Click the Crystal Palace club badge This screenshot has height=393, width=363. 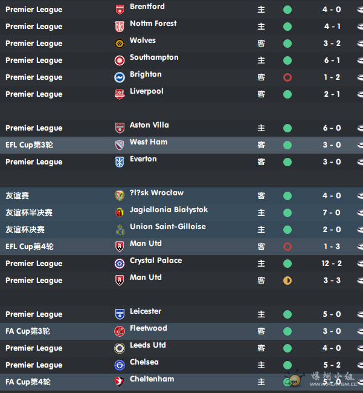120,264
